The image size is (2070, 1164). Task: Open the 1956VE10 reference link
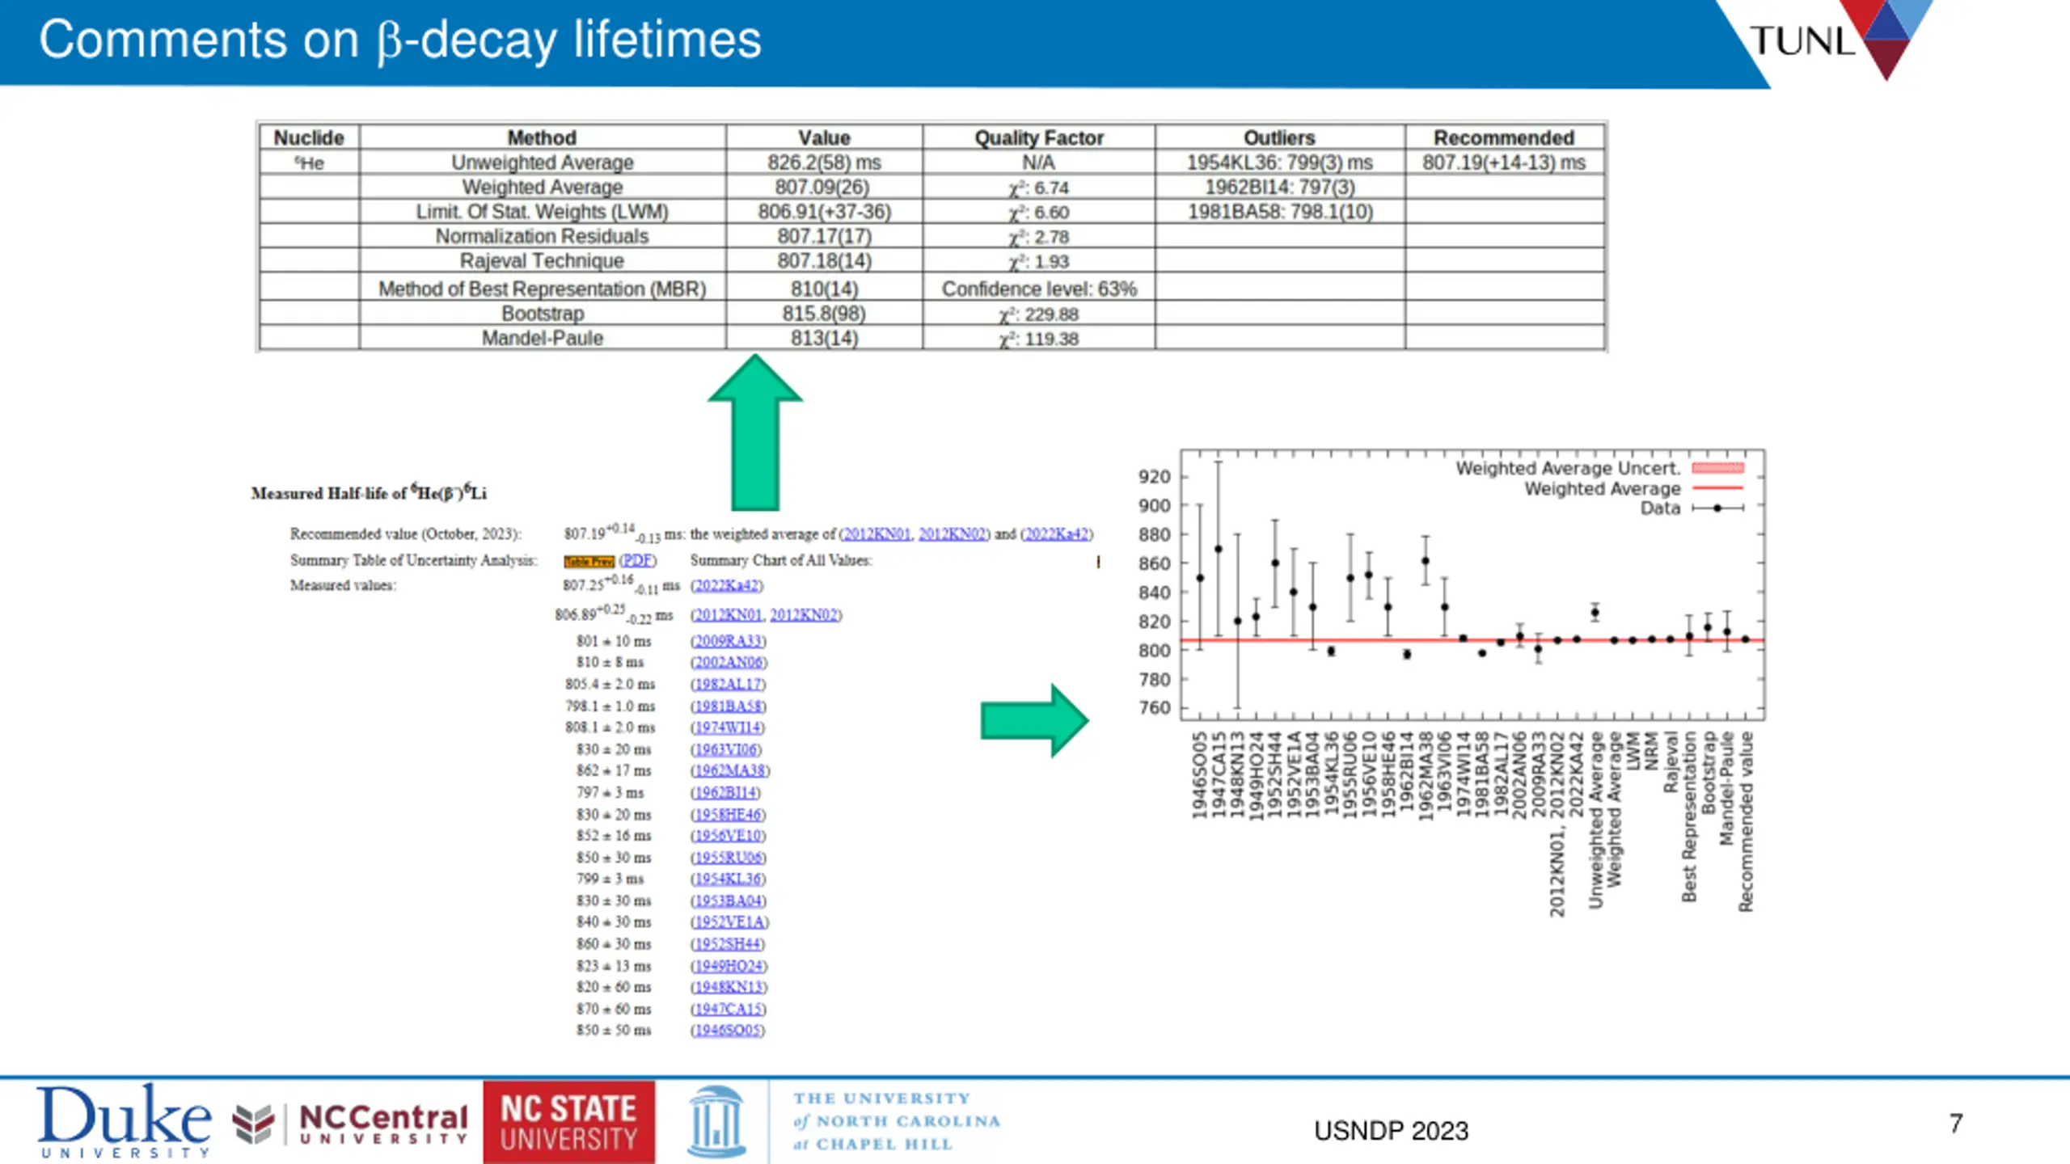728,835
